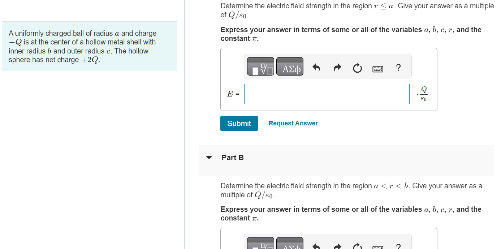Open help question mark in Part B toolbar
497x249 pixels.
click(398, 246)
